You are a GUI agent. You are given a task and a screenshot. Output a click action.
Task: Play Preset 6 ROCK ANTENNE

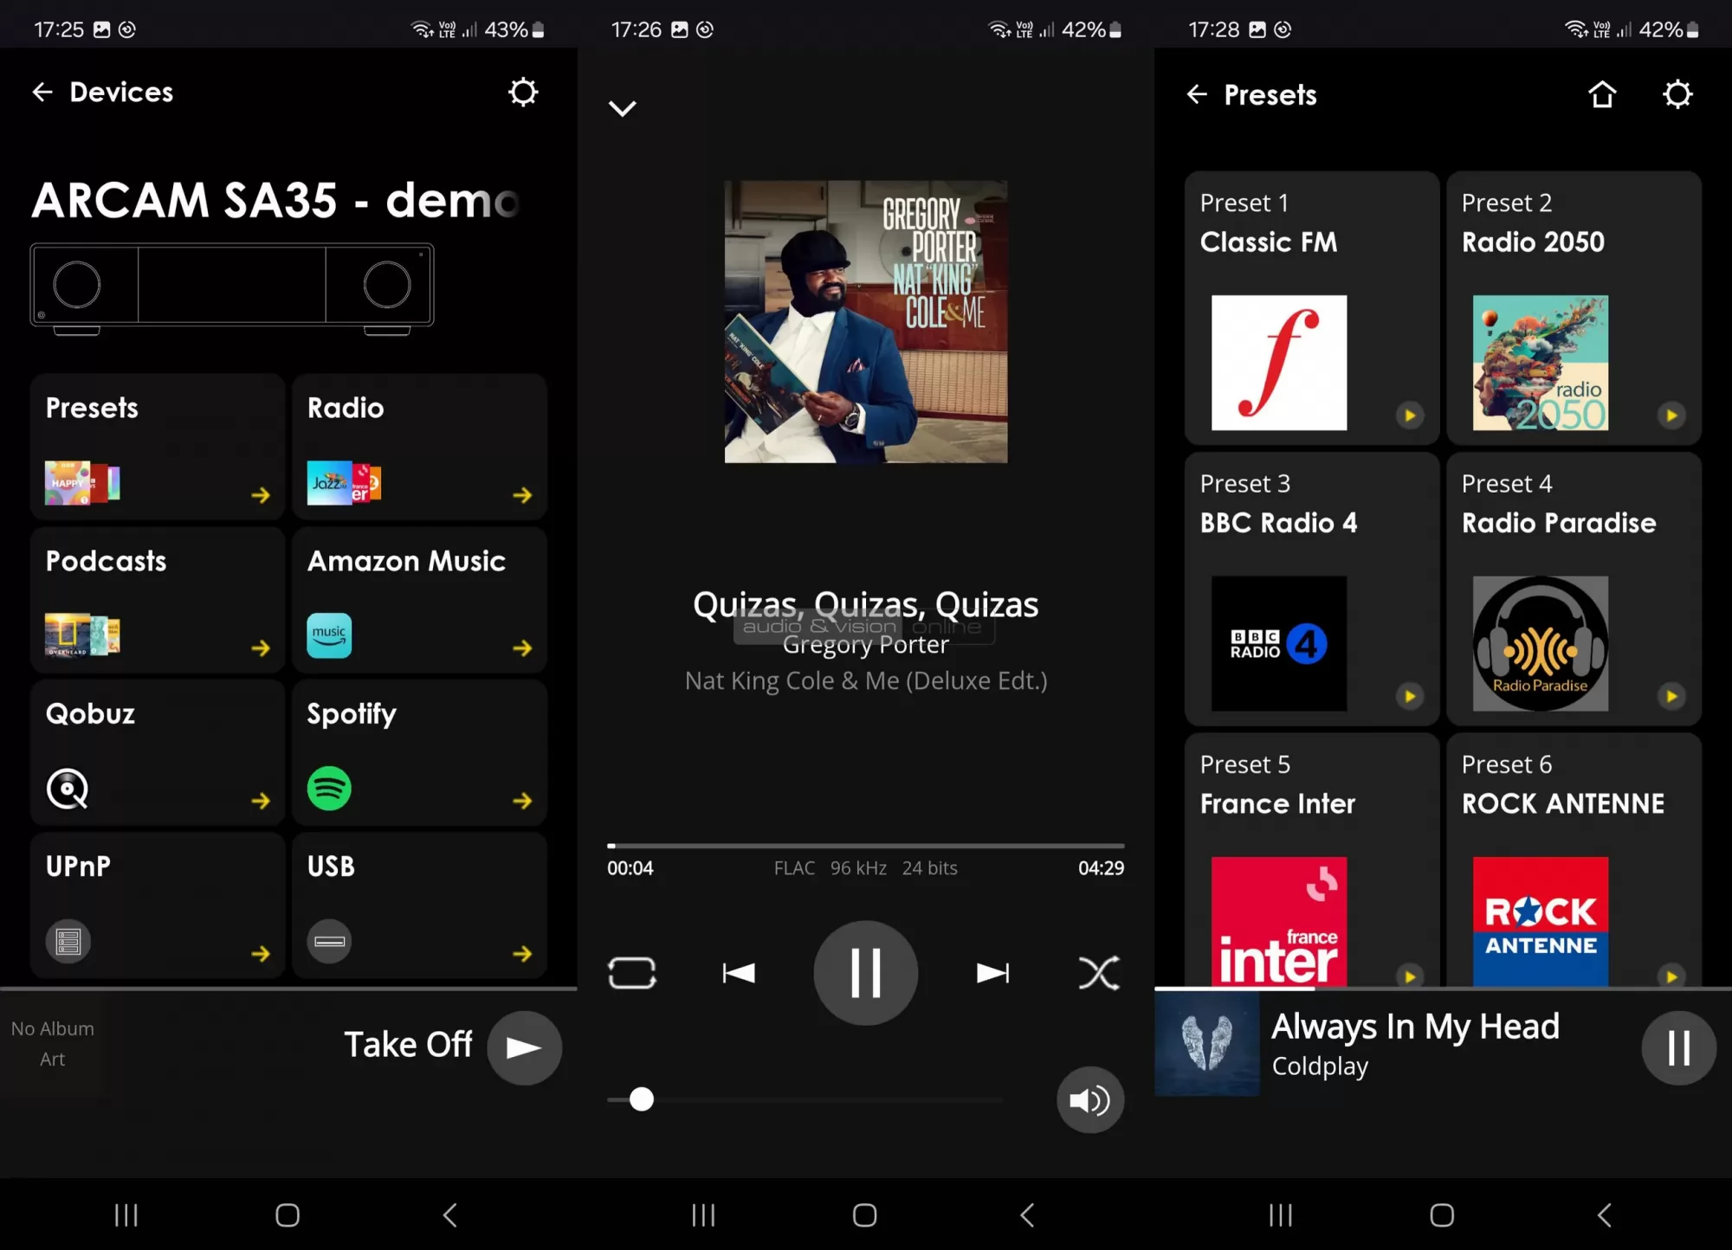pos(1671,976)
